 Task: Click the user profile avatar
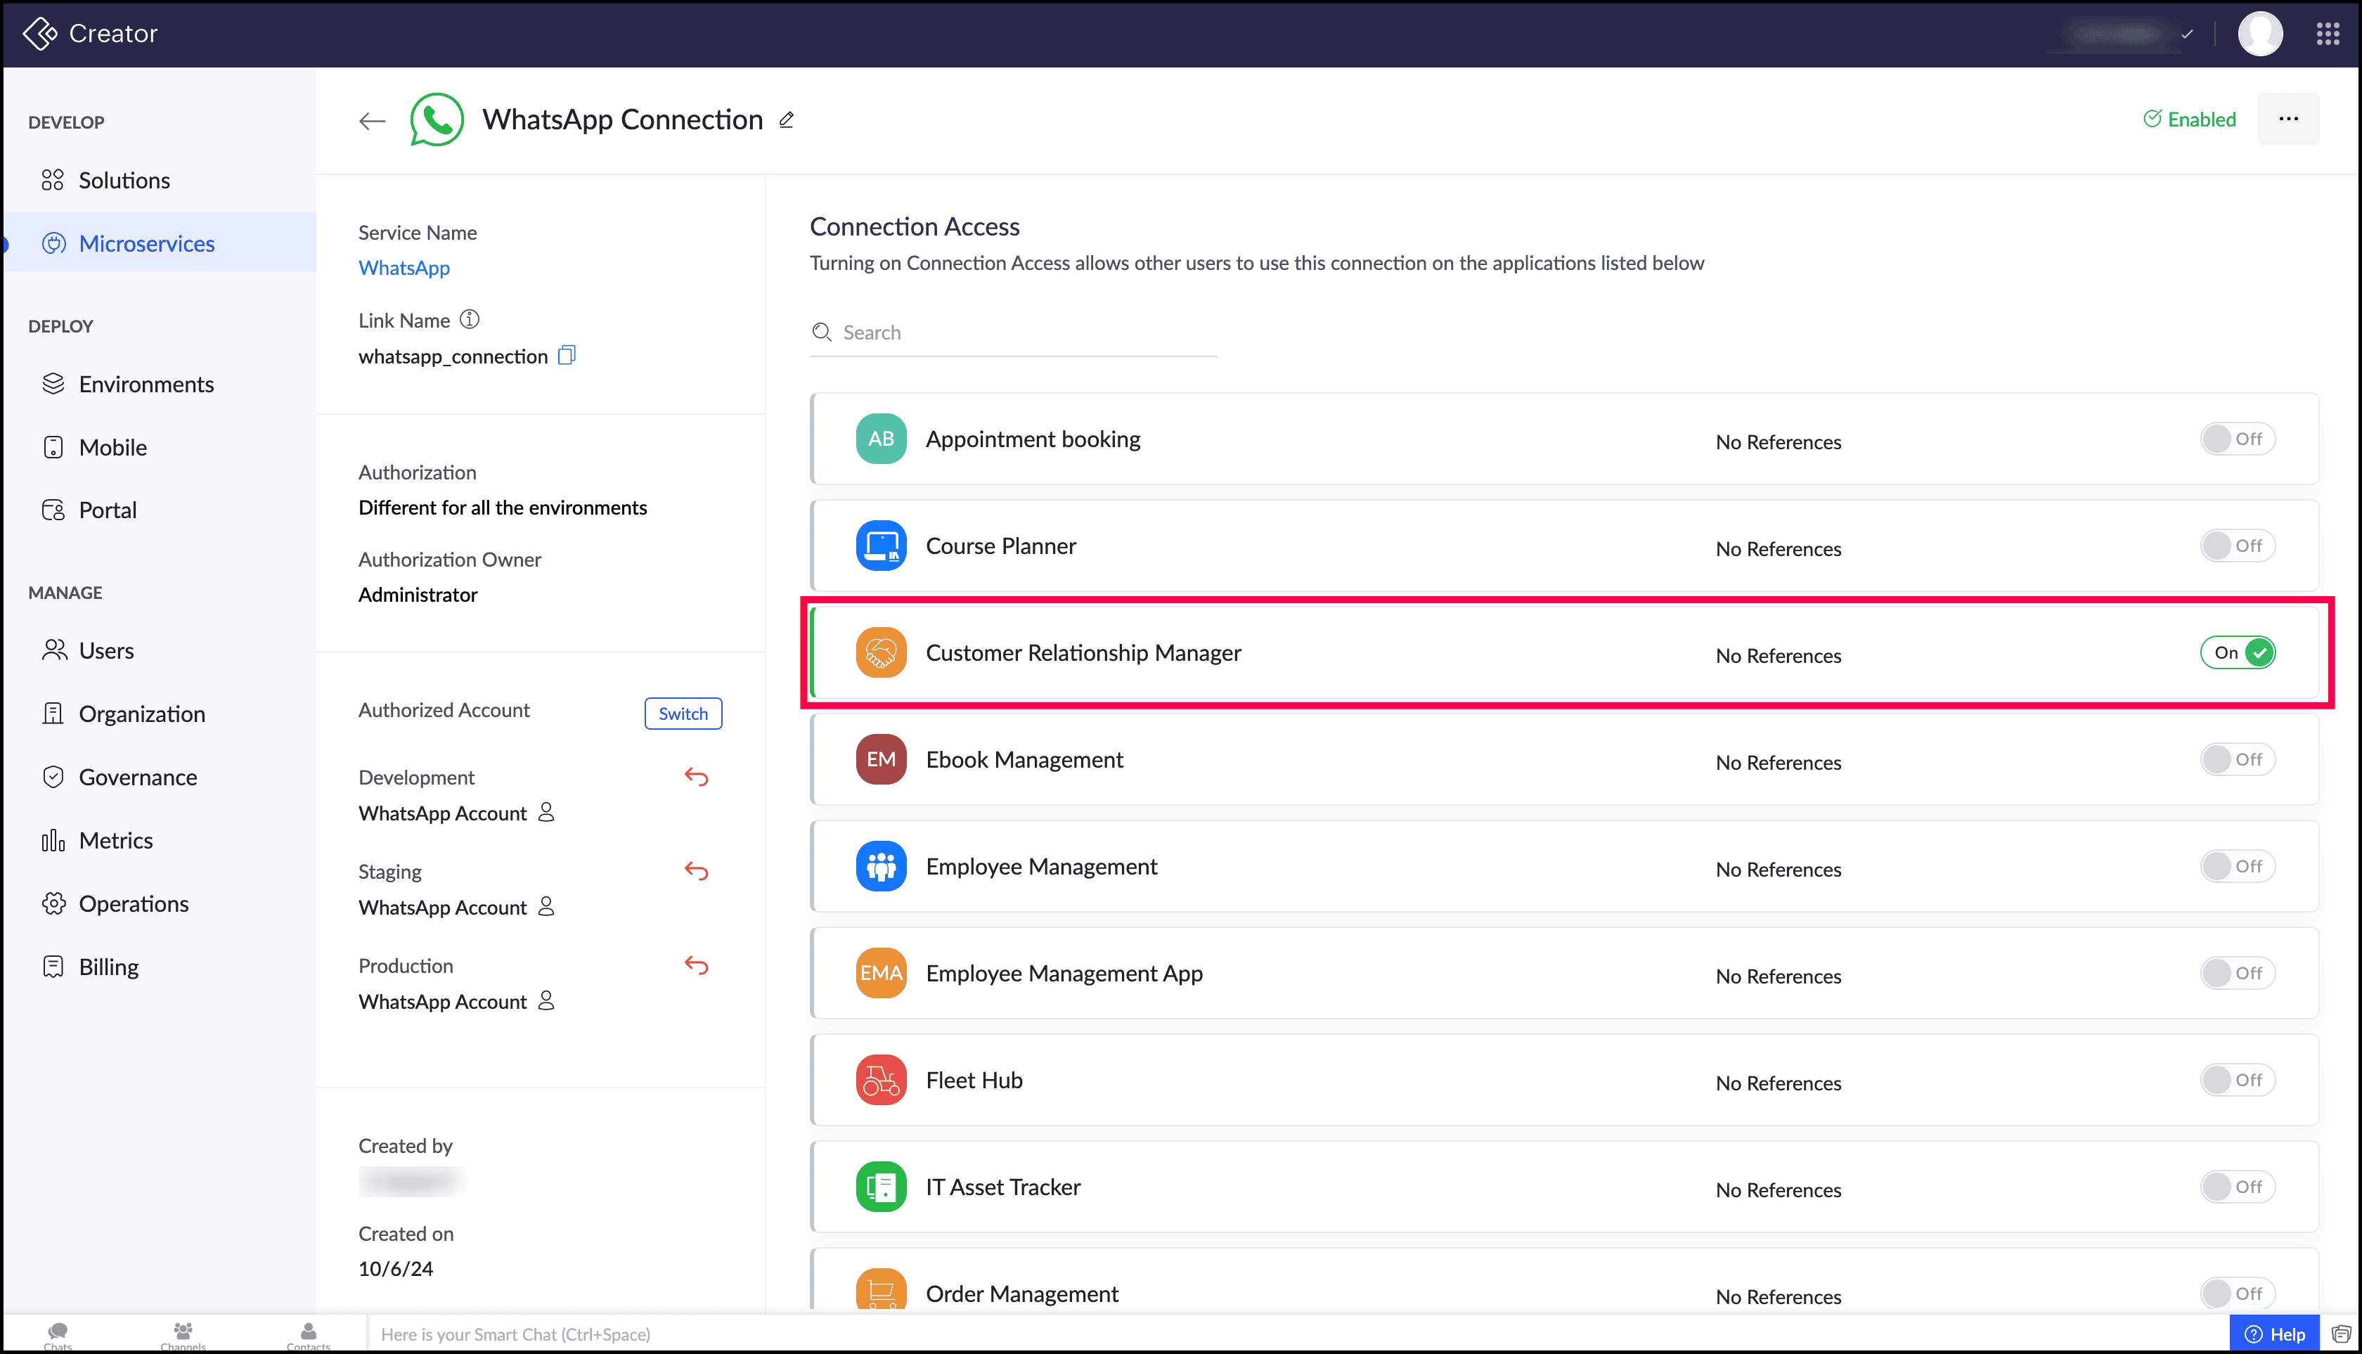coord(2259,34)
